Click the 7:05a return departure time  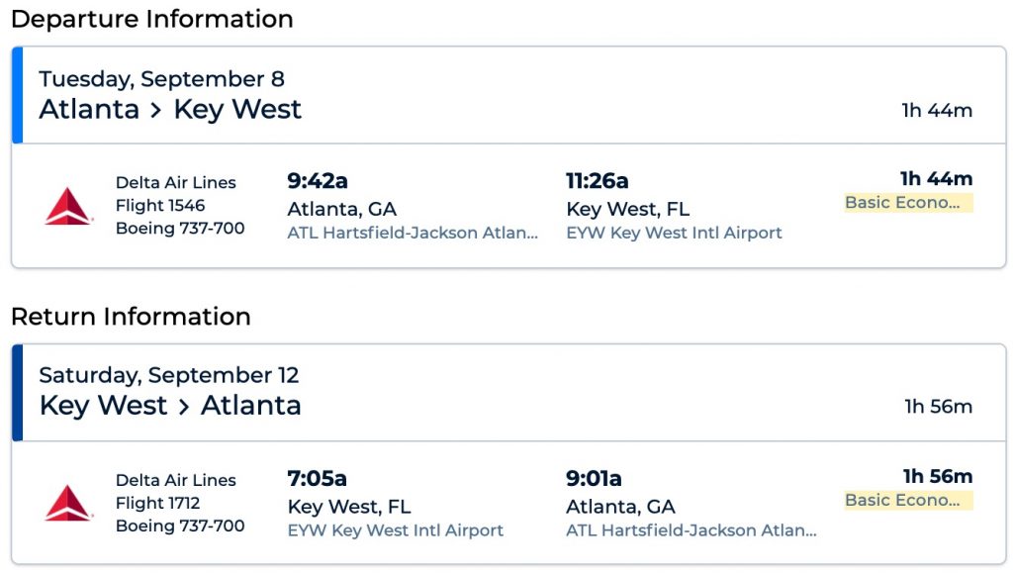[x=317, y=479]
